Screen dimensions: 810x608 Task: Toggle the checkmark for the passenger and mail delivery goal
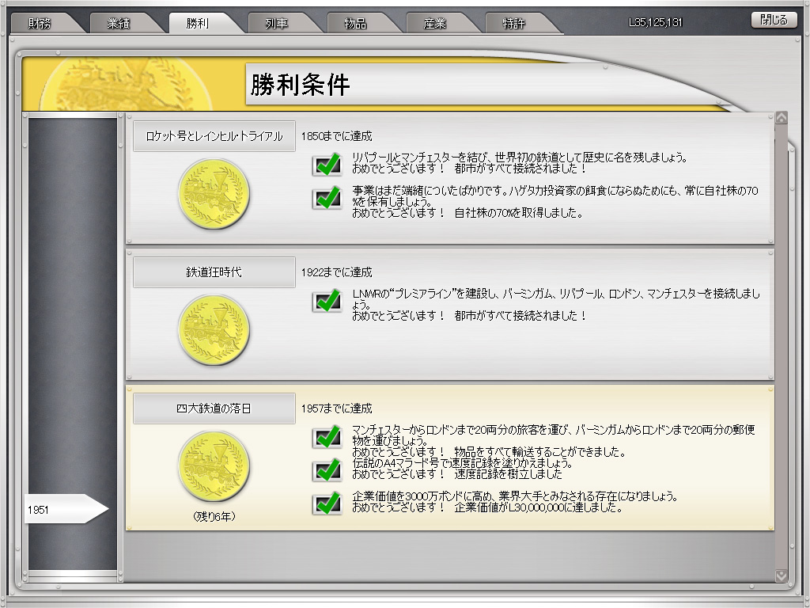tap(327, 437)
